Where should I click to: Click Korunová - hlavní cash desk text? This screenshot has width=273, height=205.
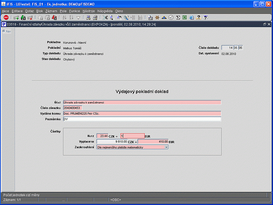(x=75, y=43)
